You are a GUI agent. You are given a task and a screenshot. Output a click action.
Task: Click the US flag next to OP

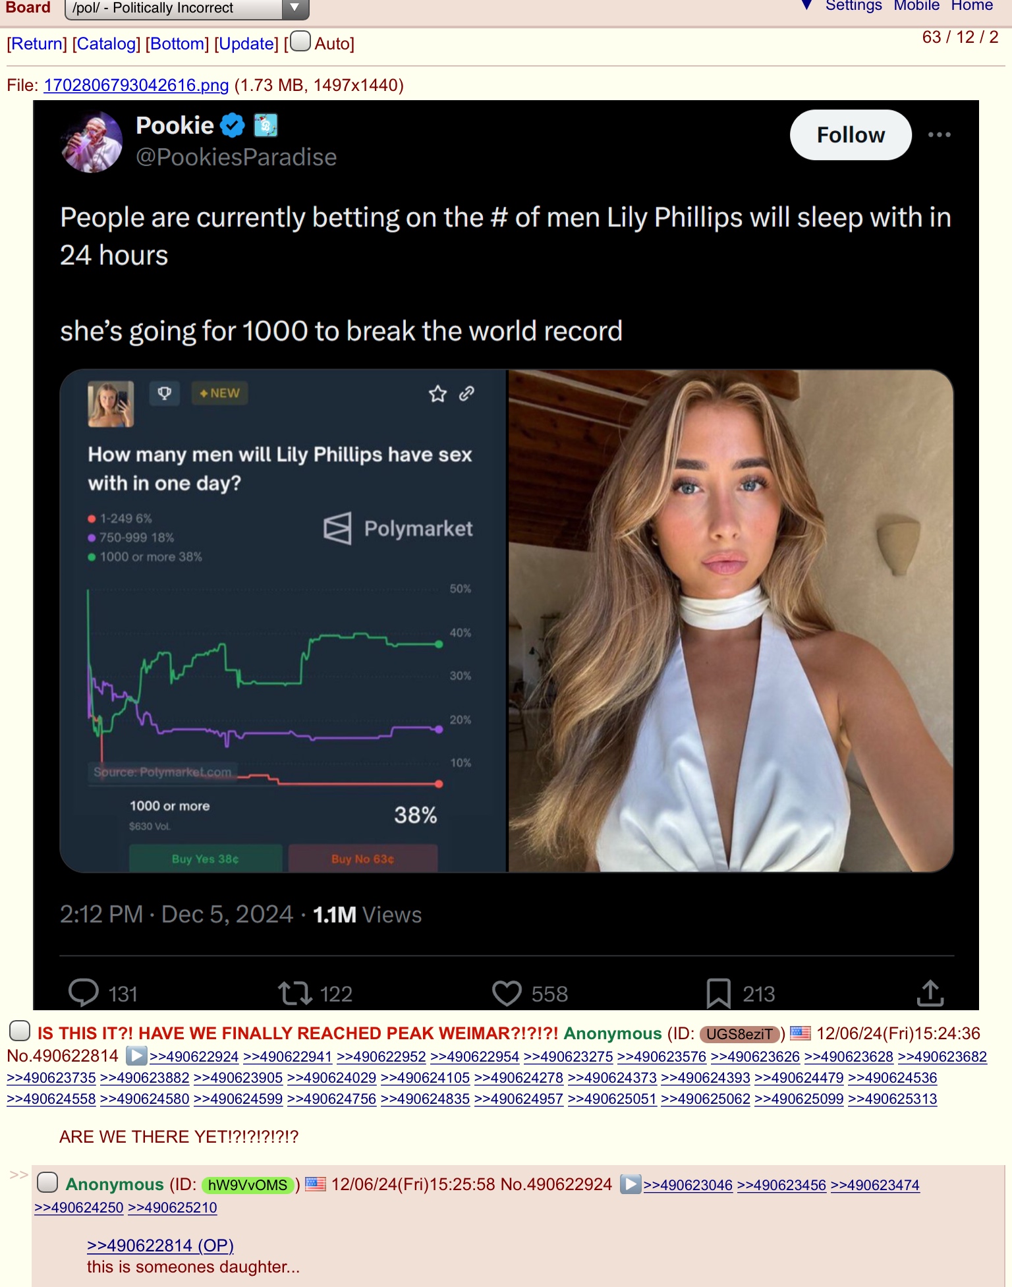click(801, 1033)
